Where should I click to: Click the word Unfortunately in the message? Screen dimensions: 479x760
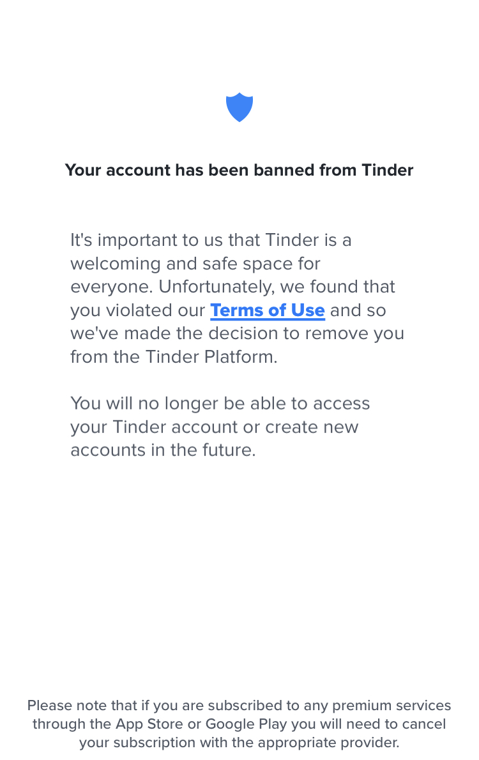pyautogui.click(x=217, y=287)
